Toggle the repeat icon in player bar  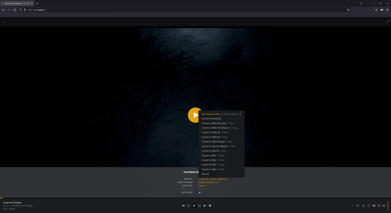pos(357,206)
